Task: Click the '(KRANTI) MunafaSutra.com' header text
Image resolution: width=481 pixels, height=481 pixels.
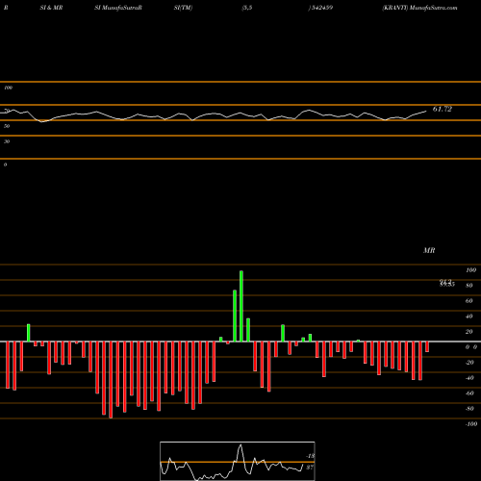Action: pyautogui.click(x=419, y=8)
